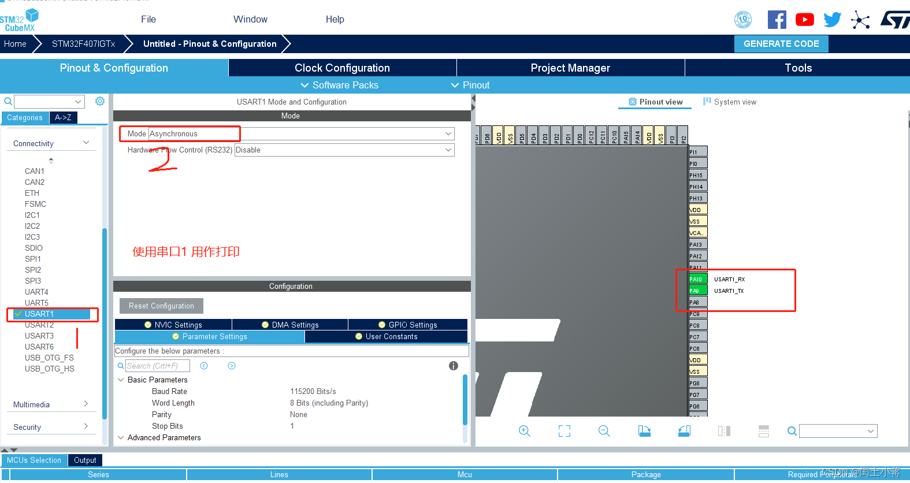Open the Mode dropdown set to Asynchronous
Screen dimensions: 910x483
click(301, 133)
